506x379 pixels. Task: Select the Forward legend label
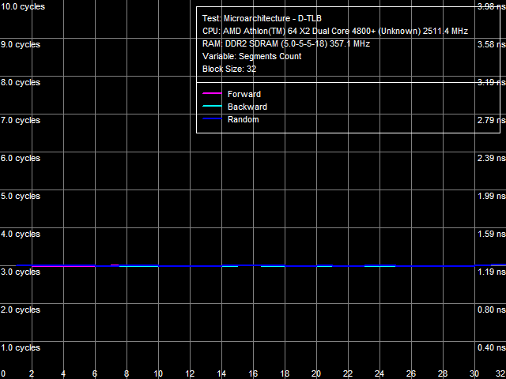tap(244, 94)
